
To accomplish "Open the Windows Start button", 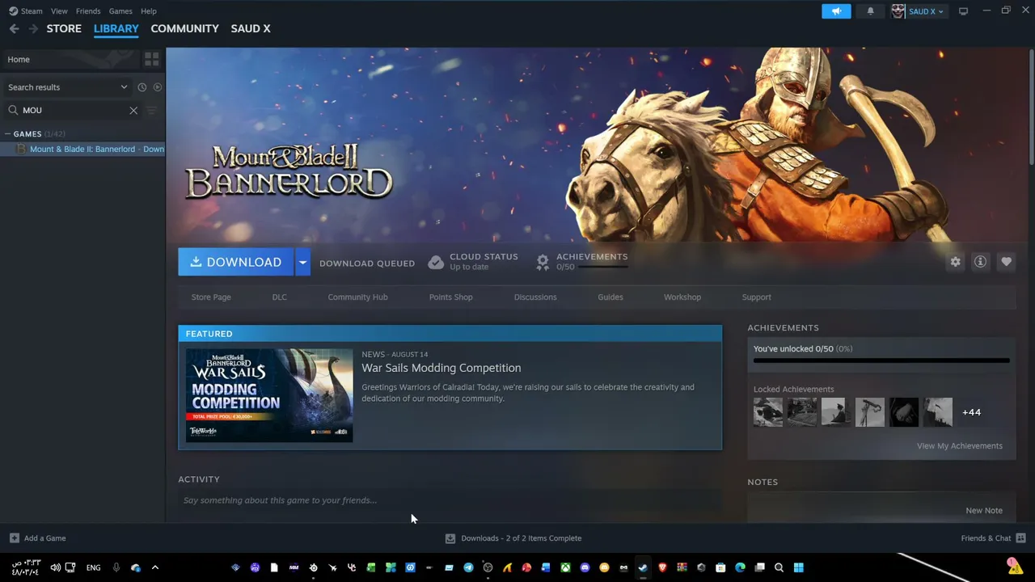I will click(798, 567).
